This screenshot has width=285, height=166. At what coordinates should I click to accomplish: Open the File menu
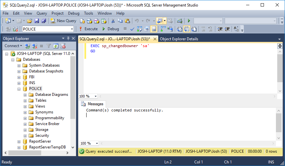[6, 13]
